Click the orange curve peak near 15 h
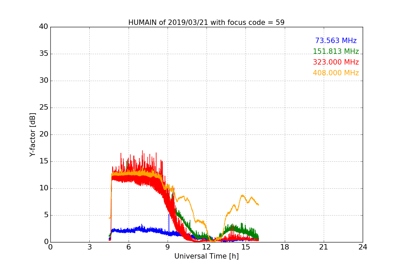This screenshot has height=269, width=403. (x=242, y=195)
